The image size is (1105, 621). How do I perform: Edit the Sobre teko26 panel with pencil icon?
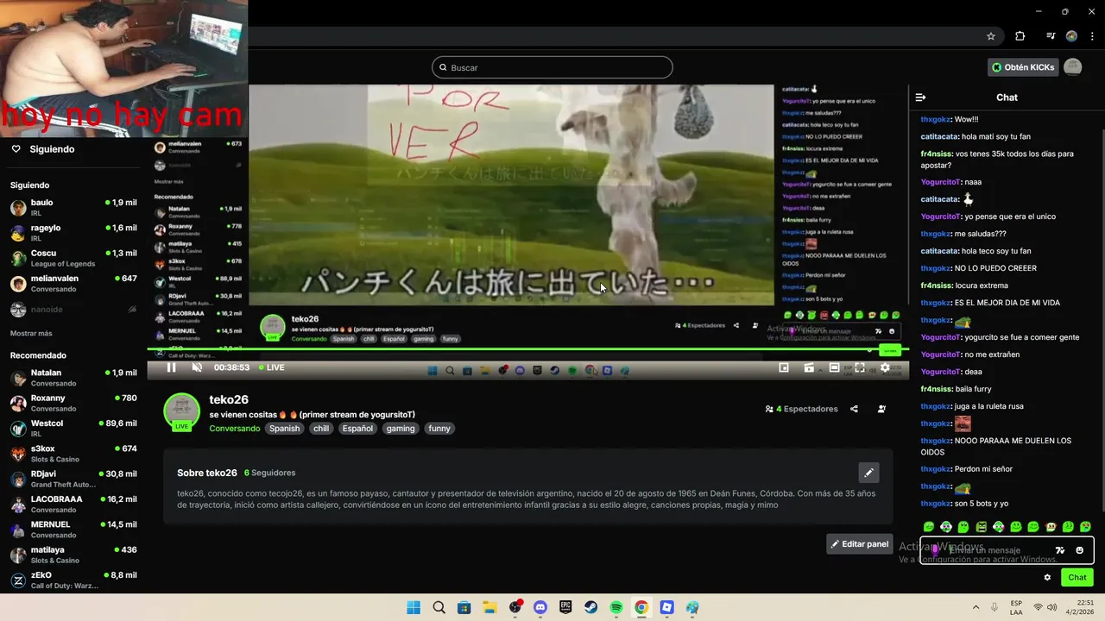[868, 472]
